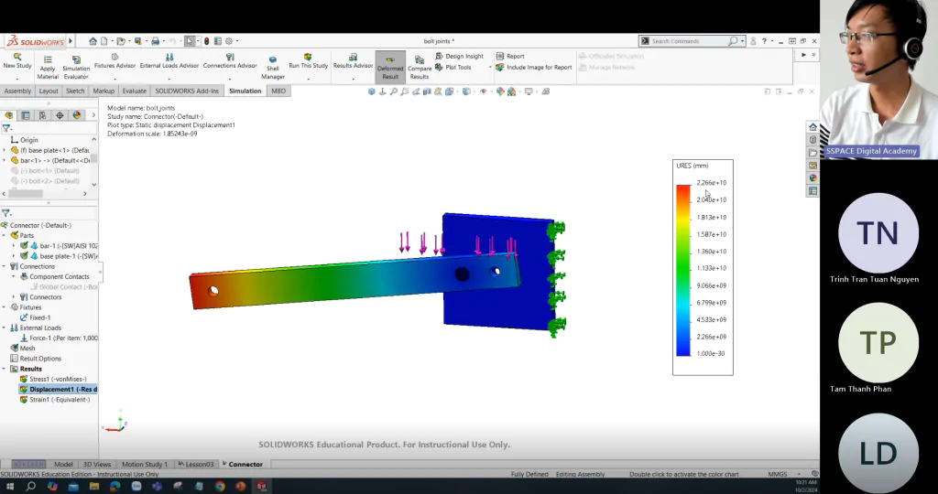The width and height of the screenshot is (938, 494).
Task: Switch to SOLIDWORKS Add-Ins tab
Action: [x=187, y=91]
